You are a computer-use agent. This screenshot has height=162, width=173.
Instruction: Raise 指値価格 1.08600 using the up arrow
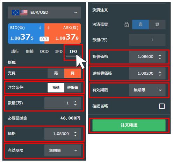click(x=160, y=55)
